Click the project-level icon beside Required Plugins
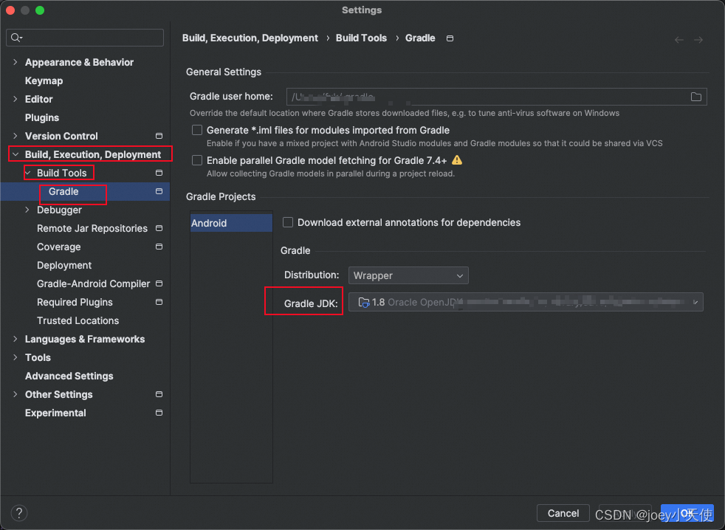Viewport: 725px width, 530px height. click(x=159, y=302)
